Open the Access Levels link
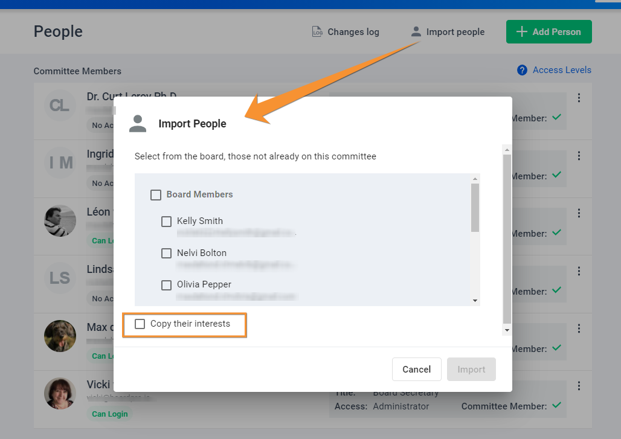The height and width of the screenshot is (439, 621). [562, 70]
